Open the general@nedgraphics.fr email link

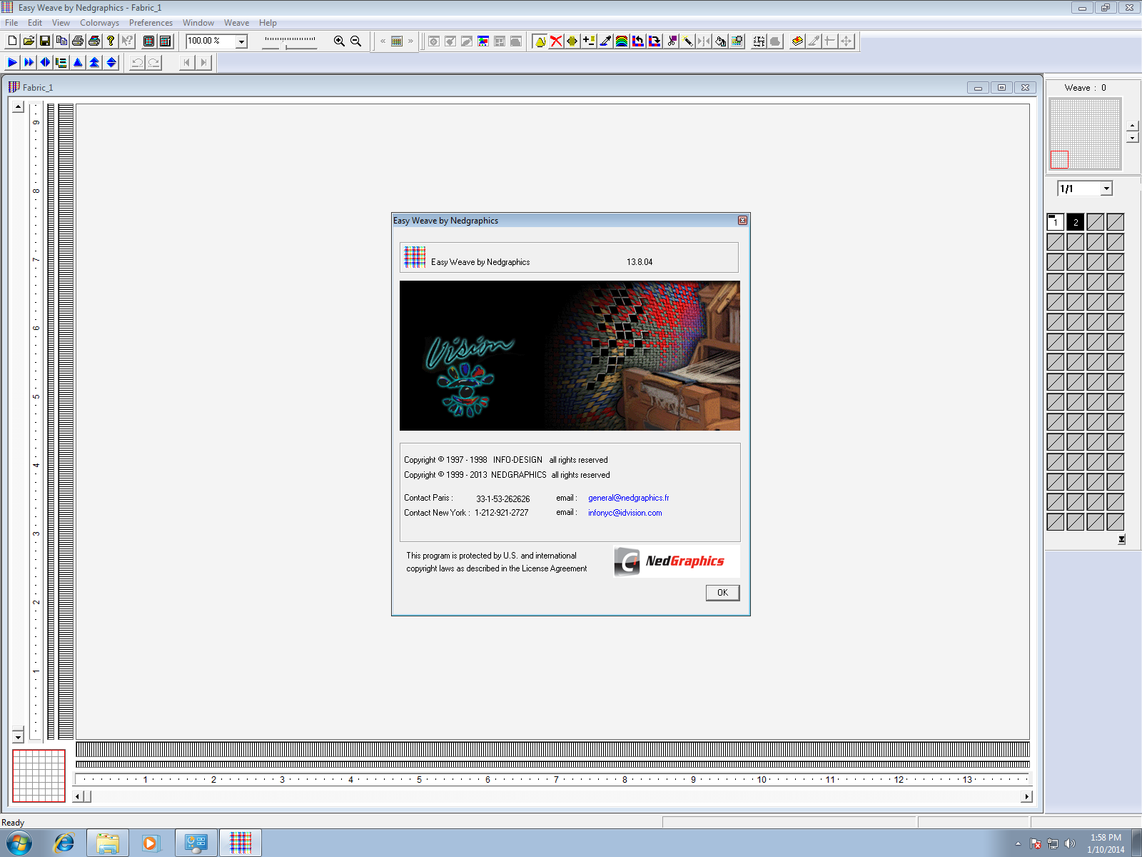pos(628,498)
